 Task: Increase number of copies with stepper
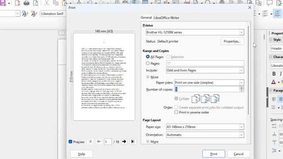pos(242,88)
